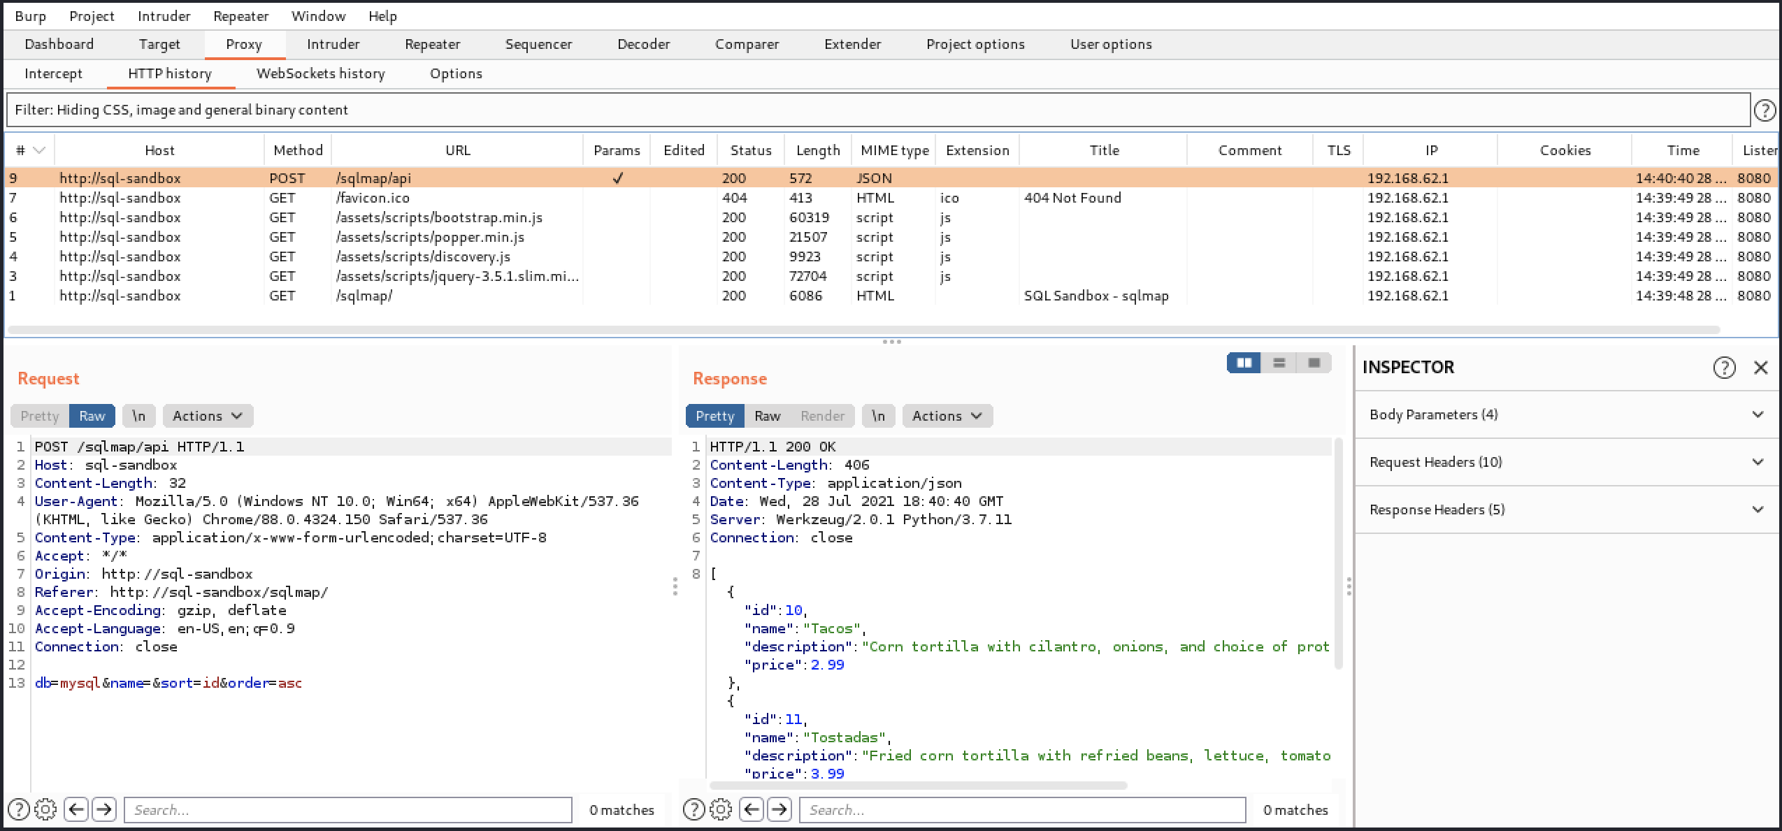Go to next match in Request search

pyautogui.click(x=104, y=809)
